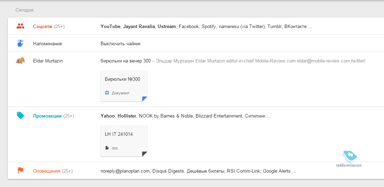Click Ustream in Соцсети row

[167, 26]
